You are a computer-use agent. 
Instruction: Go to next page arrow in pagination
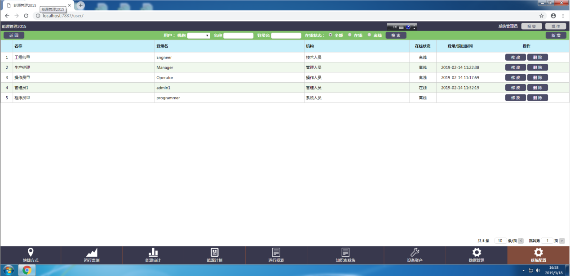click(x=561, y=241)
